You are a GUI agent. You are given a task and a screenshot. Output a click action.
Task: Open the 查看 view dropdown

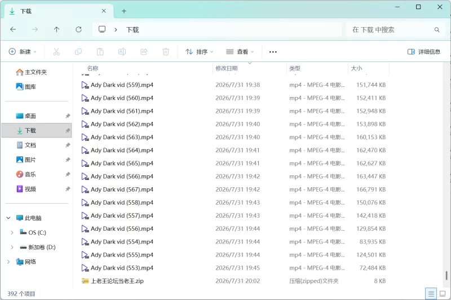[240, 52]
